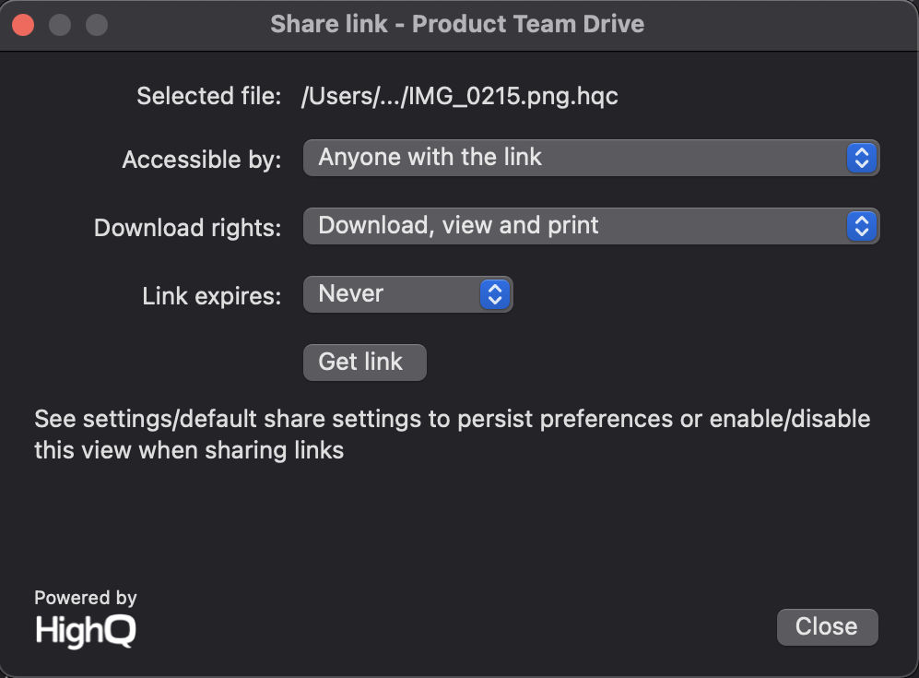Click the blue chevron beside Download, view and print

(x=862, y=226)
